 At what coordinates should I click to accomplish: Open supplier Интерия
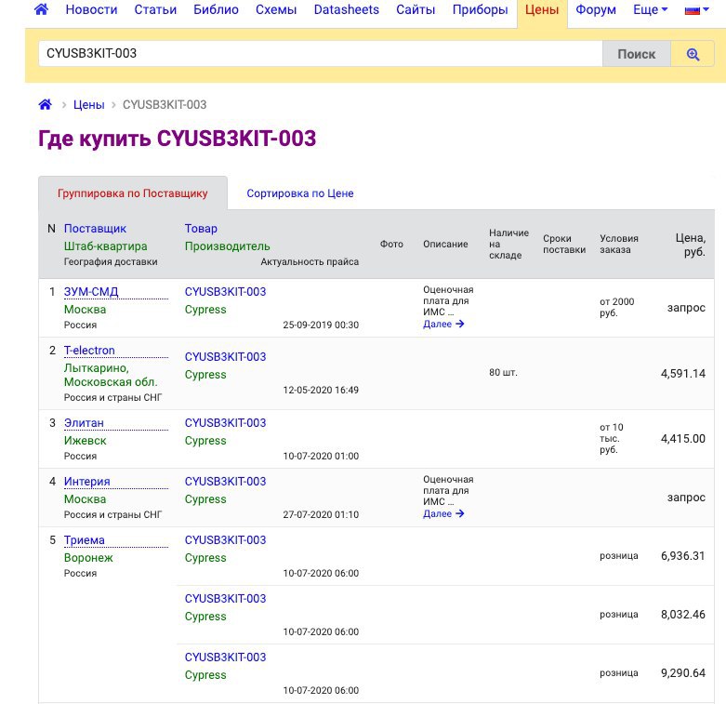coord(87,481)
